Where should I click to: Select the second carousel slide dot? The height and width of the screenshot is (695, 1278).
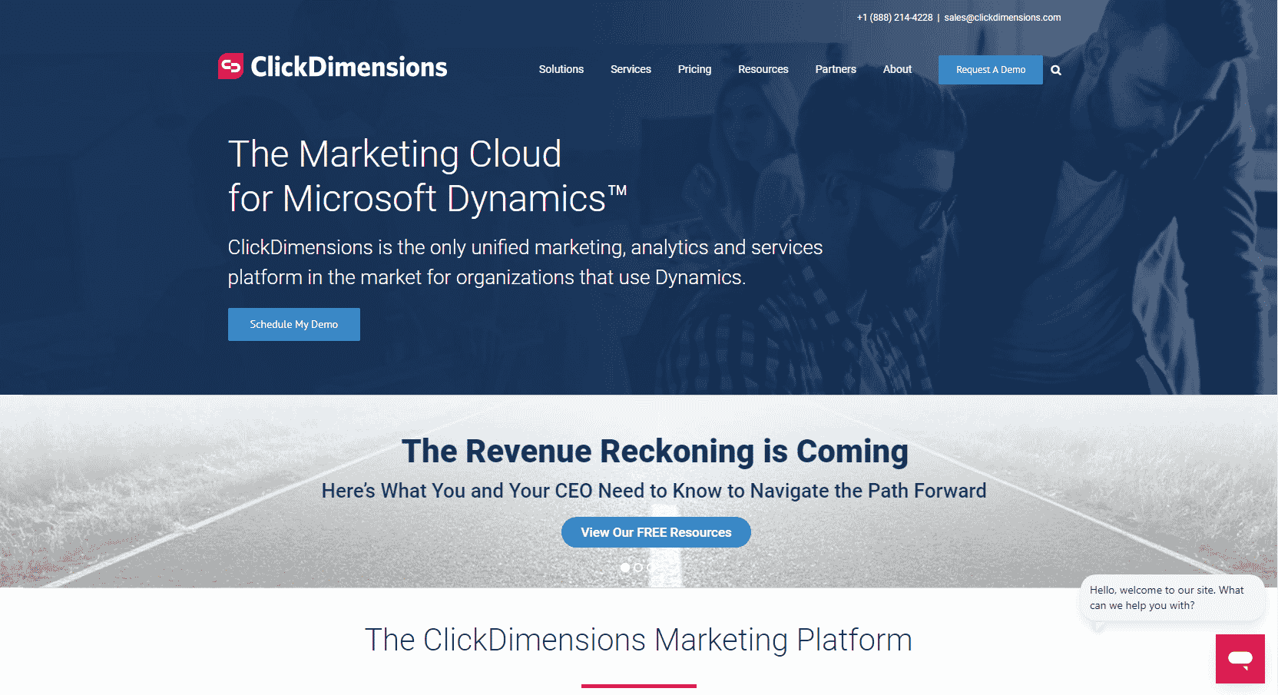(x=638, y=568)
